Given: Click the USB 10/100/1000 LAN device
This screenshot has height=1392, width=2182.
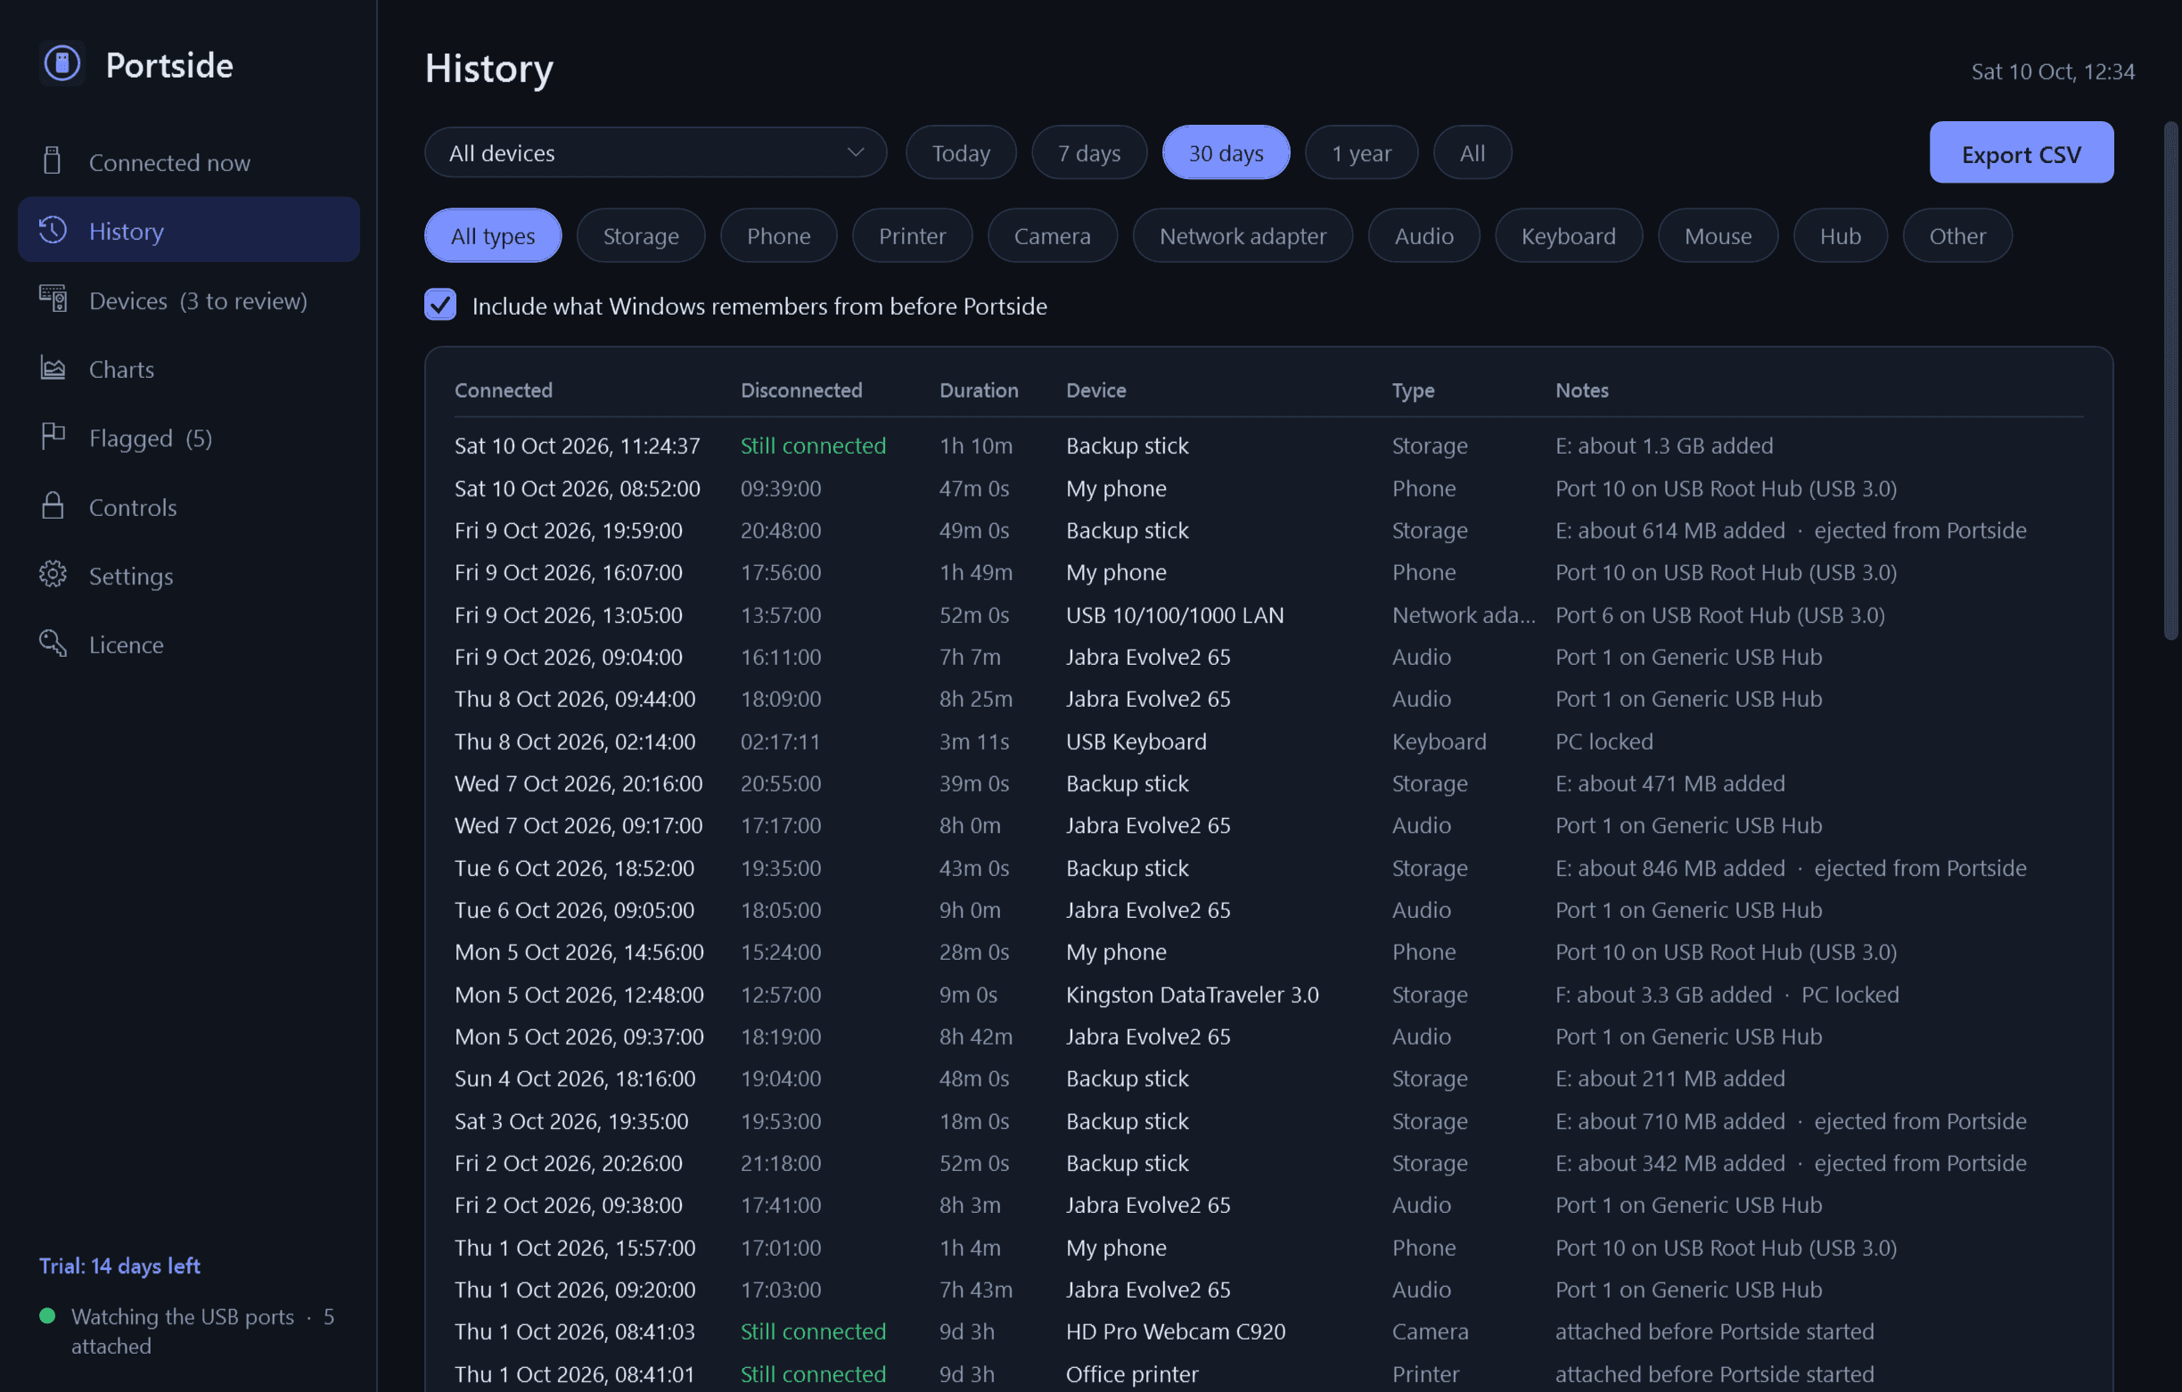Looking at the screenshot, I should click(x=1175, y=614).
